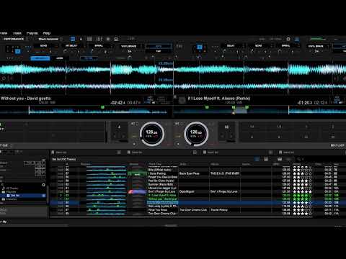
Task: Click deck 1 tempo dial showing 128.00
Action: pyautogui.click(x=152, y=134)
